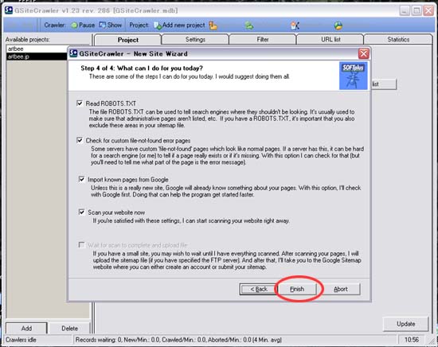Screen dimensions: 438x347
Task: Click the hand-and-folder icon after Add new project
Action: pyautogui.click(x=213, y=25)
